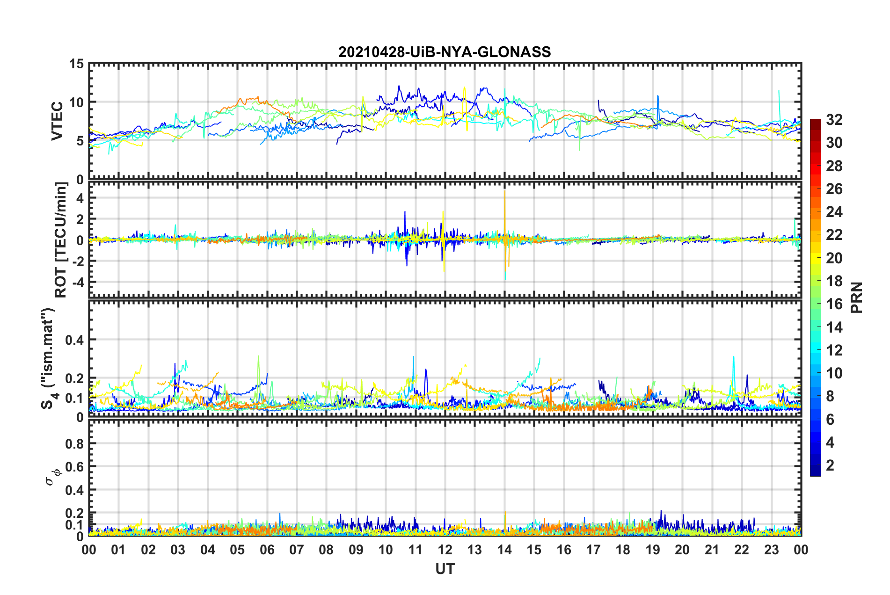Click the S4 axis tick label 0.4
890x595 pixels.
point(75,340)
